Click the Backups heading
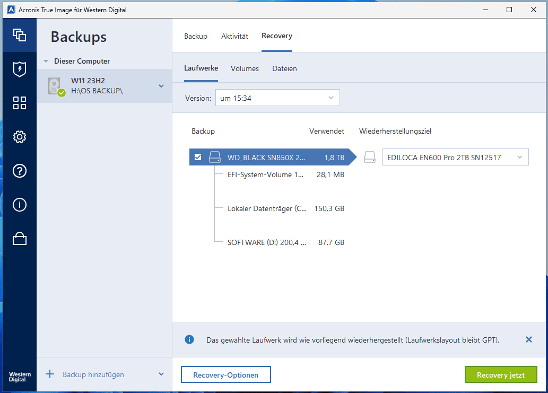This screenshot has height=393, width=548. click(x=79, y=37)
